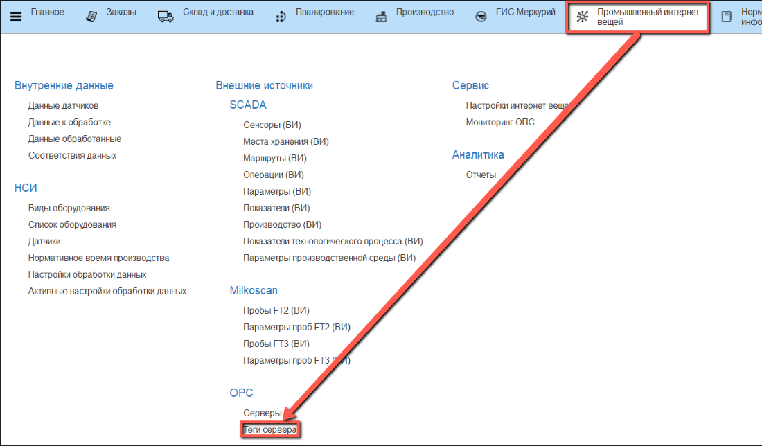Open Данные датчиков
The width and height of the screenshot is (762, 446).
click(63, 105)
